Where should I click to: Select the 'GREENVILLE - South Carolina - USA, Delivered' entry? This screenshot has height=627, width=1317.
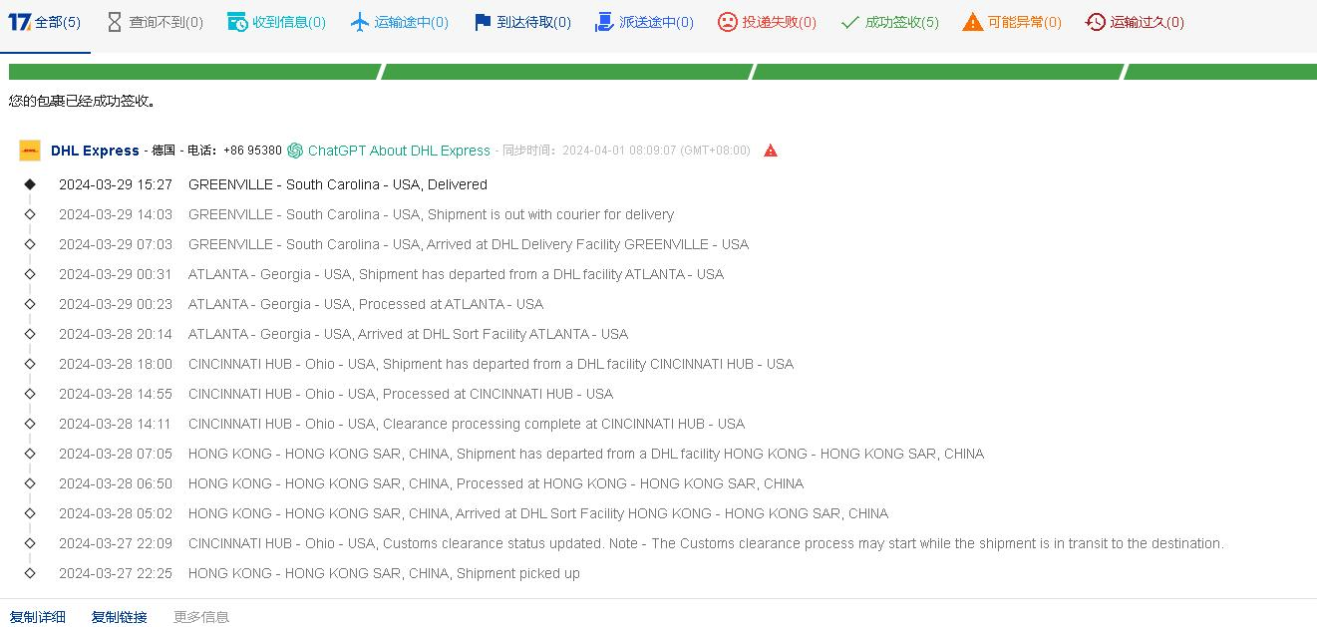pos(338,184)
